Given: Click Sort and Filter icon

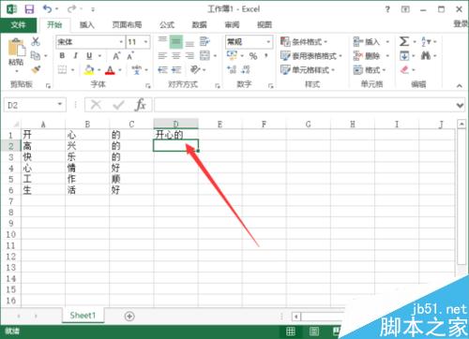Looking at the screenshot, I should pyautogui.click(x=426, y=41).
